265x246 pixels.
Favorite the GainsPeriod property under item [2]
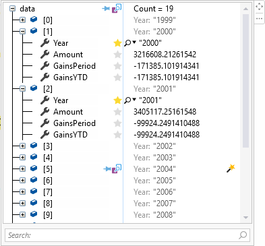pyautogui.click(x=117, y=123)
